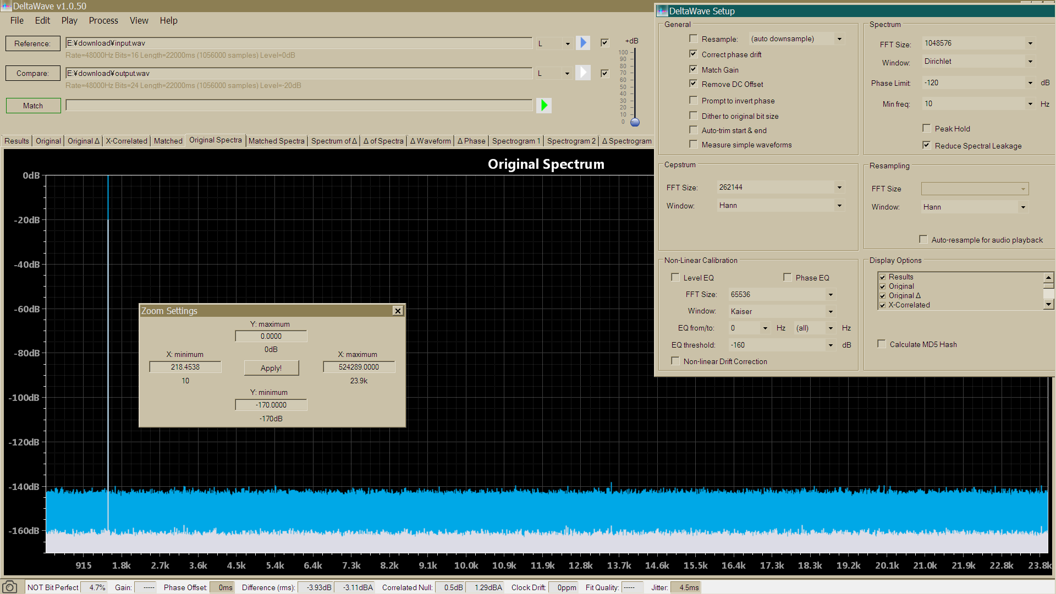Uncheck Remove DC Offset
Image resolution: width=1056 pixels, height=594 pixels.
click(693, 84)
